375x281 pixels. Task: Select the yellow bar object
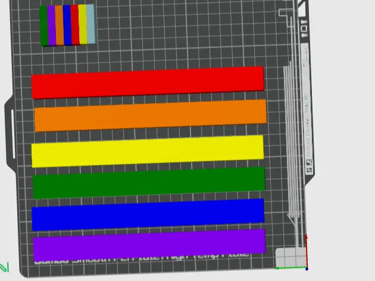click(x=148, y=151)
